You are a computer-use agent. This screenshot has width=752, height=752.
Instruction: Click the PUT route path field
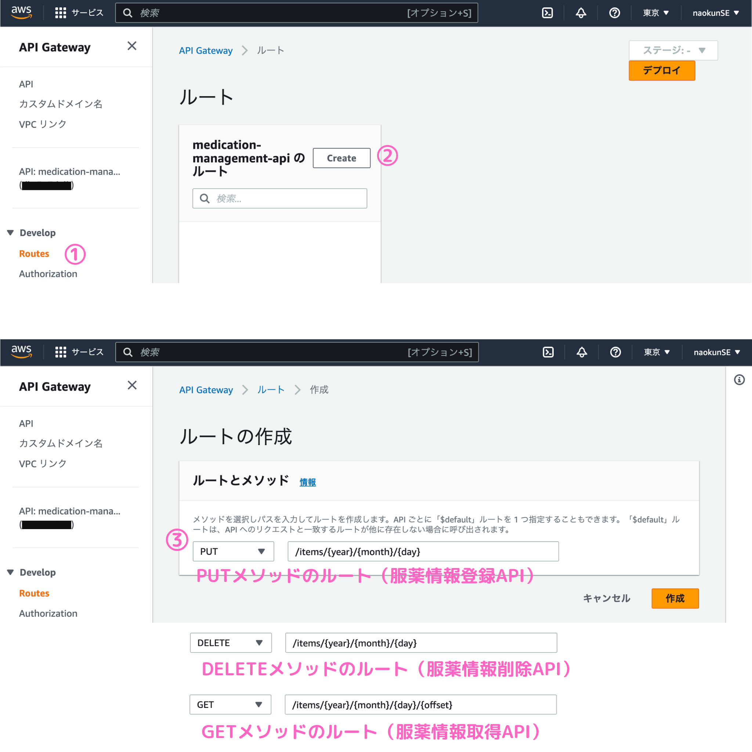point(423,551)
